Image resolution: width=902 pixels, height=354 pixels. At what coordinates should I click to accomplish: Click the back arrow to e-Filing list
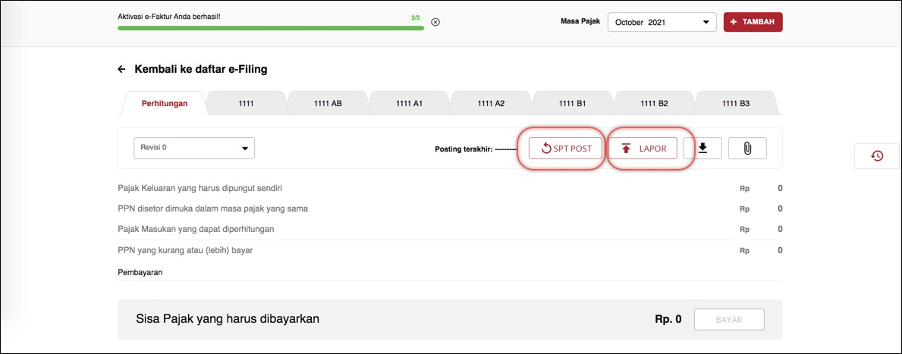121,69
